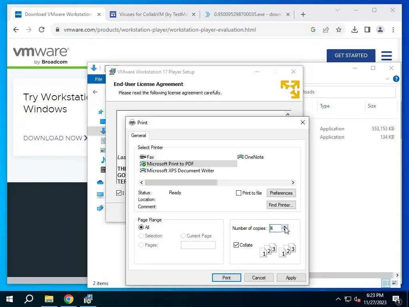Viewport: 409px width, 307px height.
Task: Toggle Chrome side panel icon
Action: [367, 30]
